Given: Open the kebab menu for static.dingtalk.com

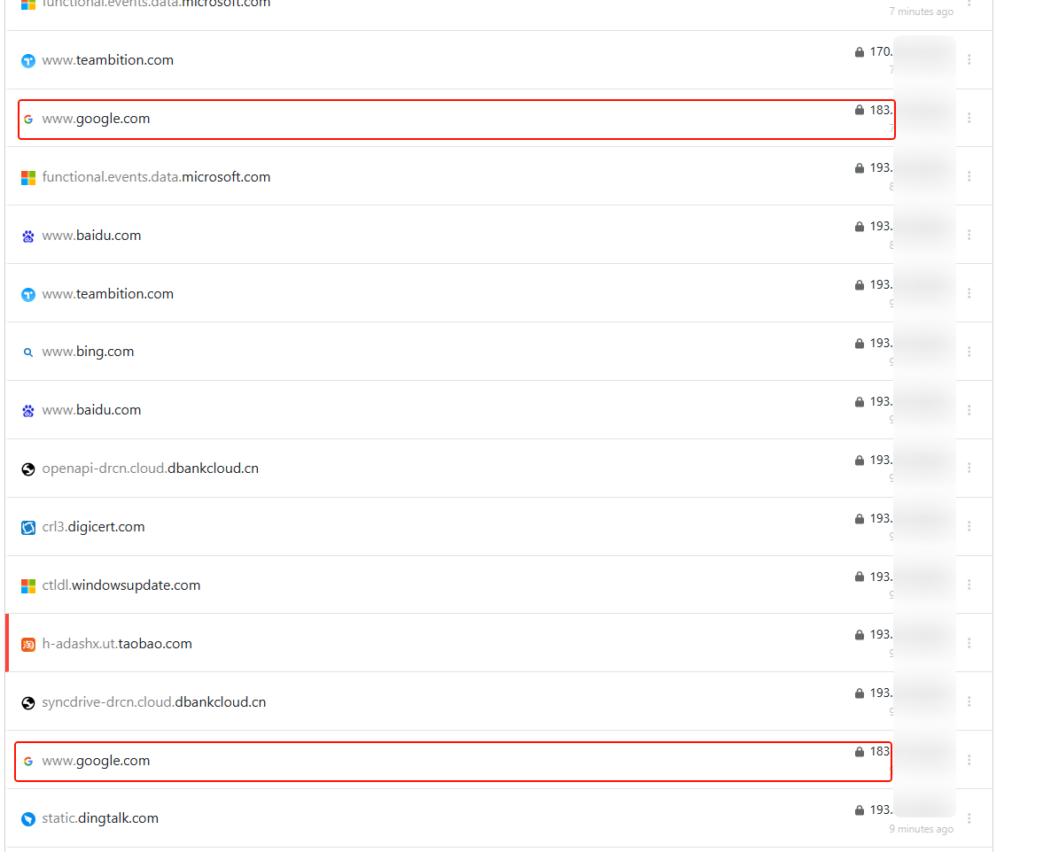Looking at the screenshot, I should click(x=969, y=818).
